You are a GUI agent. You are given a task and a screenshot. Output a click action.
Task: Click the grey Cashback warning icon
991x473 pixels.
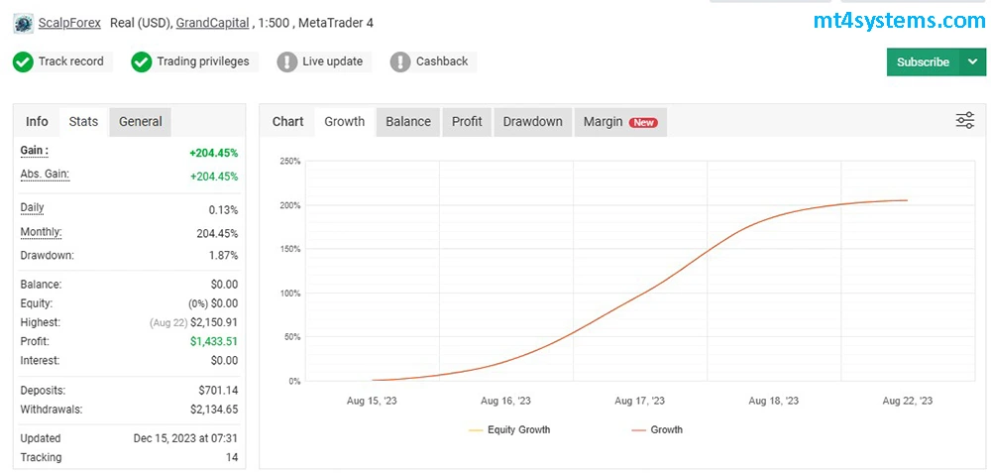pos(400,61)
